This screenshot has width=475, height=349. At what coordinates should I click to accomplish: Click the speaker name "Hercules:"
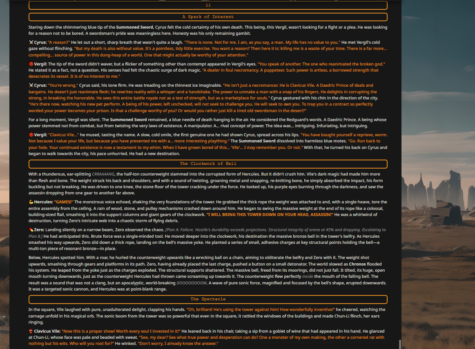pyautogui.click(x=44, y=202)
